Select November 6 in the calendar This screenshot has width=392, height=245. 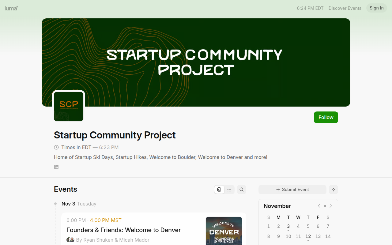click(x=318, y=226)
